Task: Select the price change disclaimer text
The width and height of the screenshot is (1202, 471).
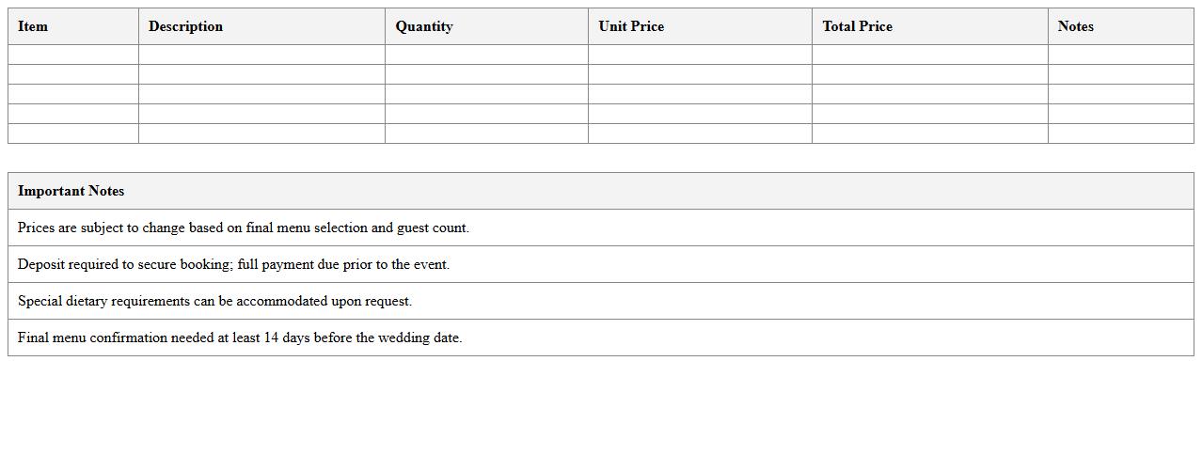Action: click(x=243, y=228)
